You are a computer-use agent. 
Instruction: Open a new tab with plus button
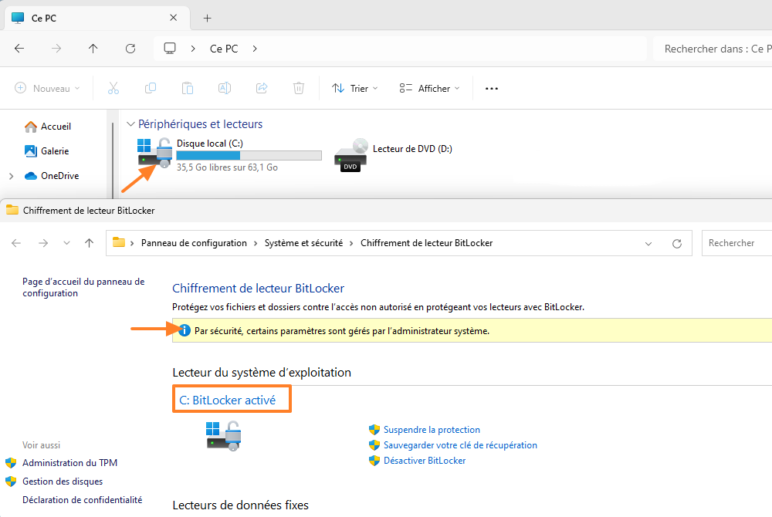click(x=207, y=18)
